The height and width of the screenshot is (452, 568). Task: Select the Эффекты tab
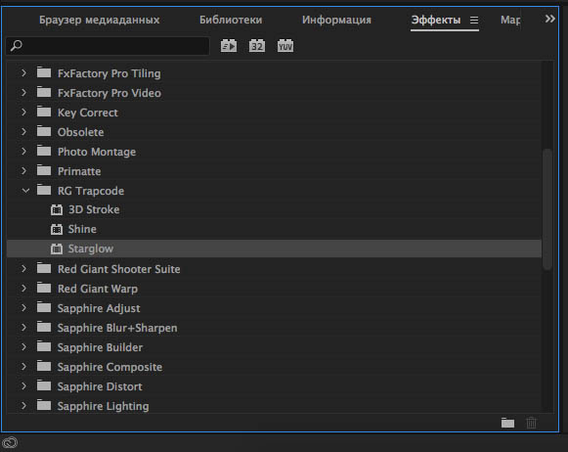point(436,20)
